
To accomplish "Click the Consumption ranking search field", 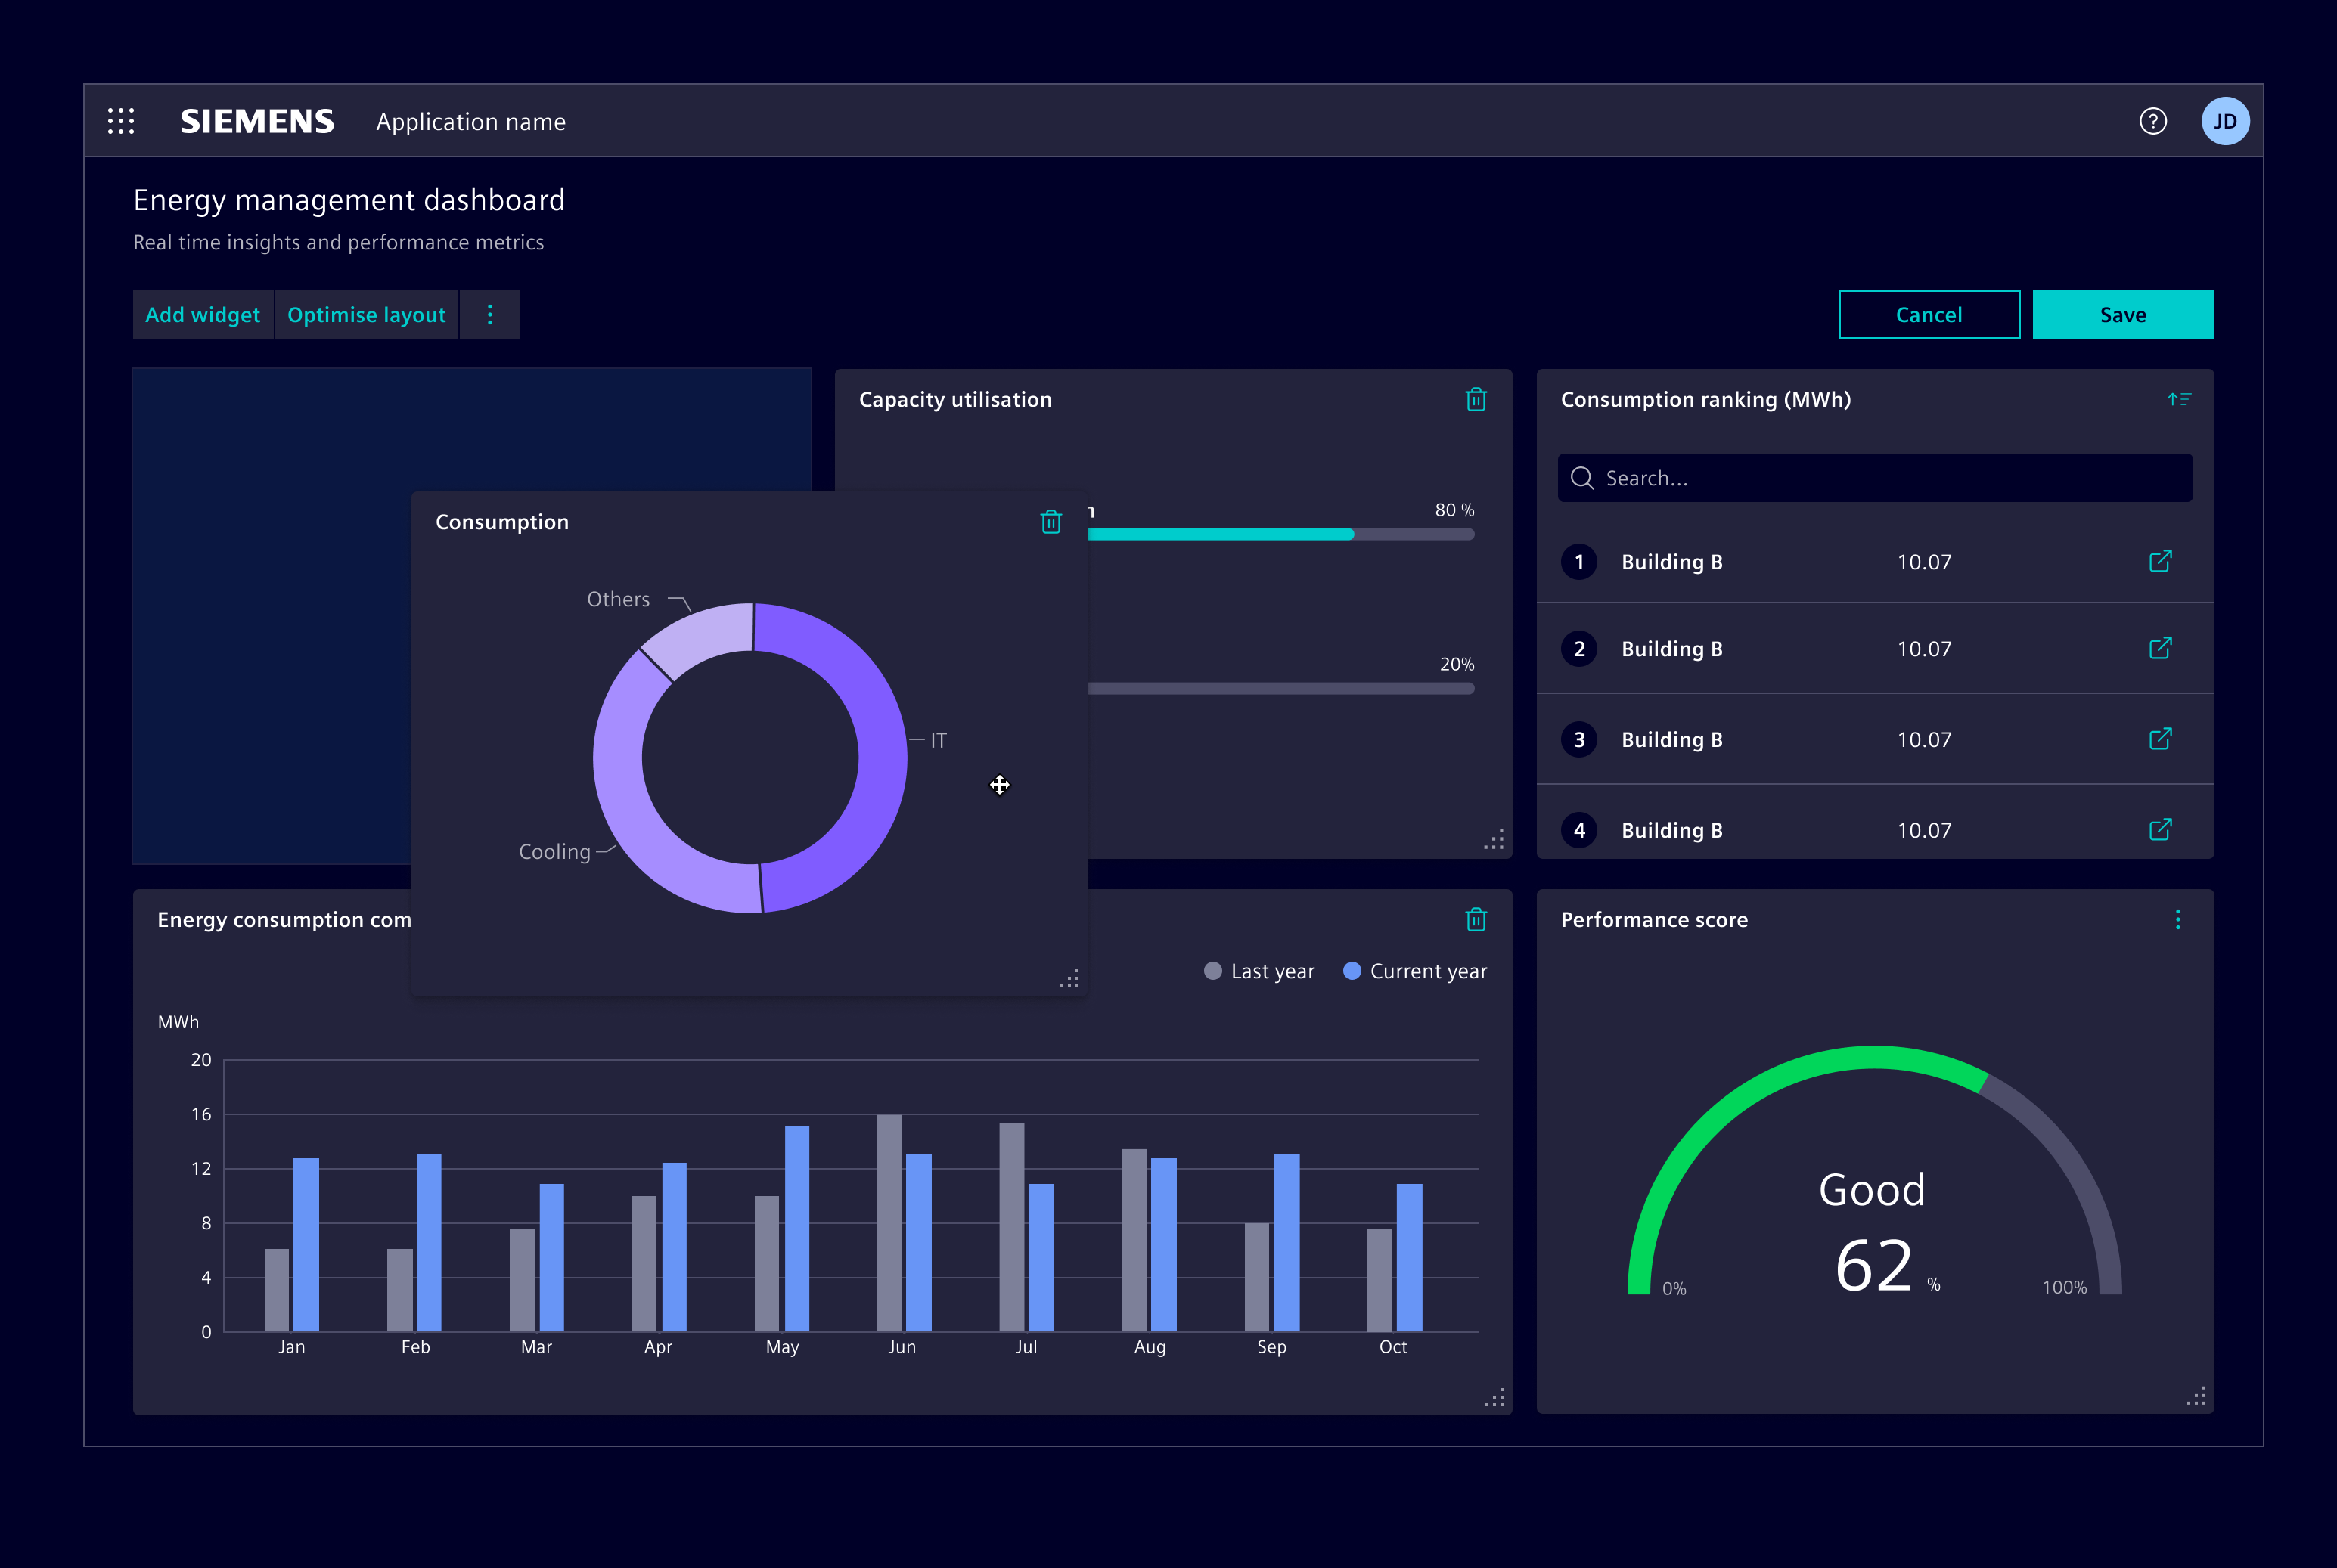I will pyautogui.click(x=1874, y=478).
